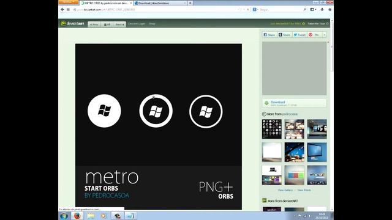Open the Shop link
Image resolution: width=392 pixels, height=220 pixels.
pyautogui.click(x=152, y=24)
